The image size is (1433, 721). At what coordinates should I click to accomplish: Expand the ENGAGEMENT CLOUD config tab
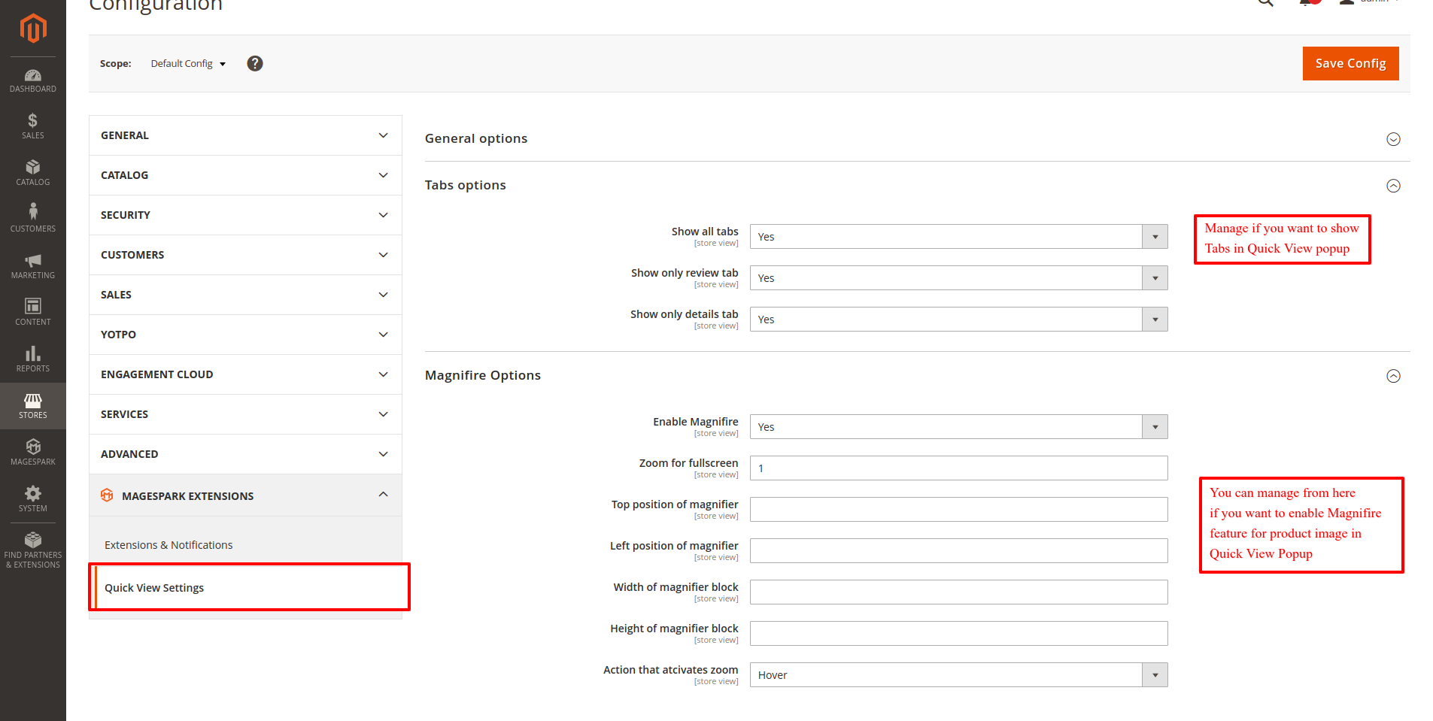(245, 374)
